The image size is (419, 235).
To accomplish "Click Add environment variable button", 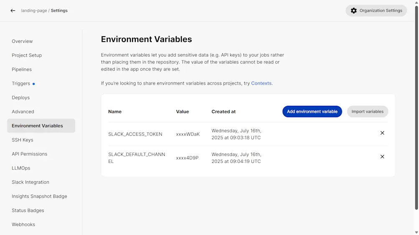I will coord(312,112).
